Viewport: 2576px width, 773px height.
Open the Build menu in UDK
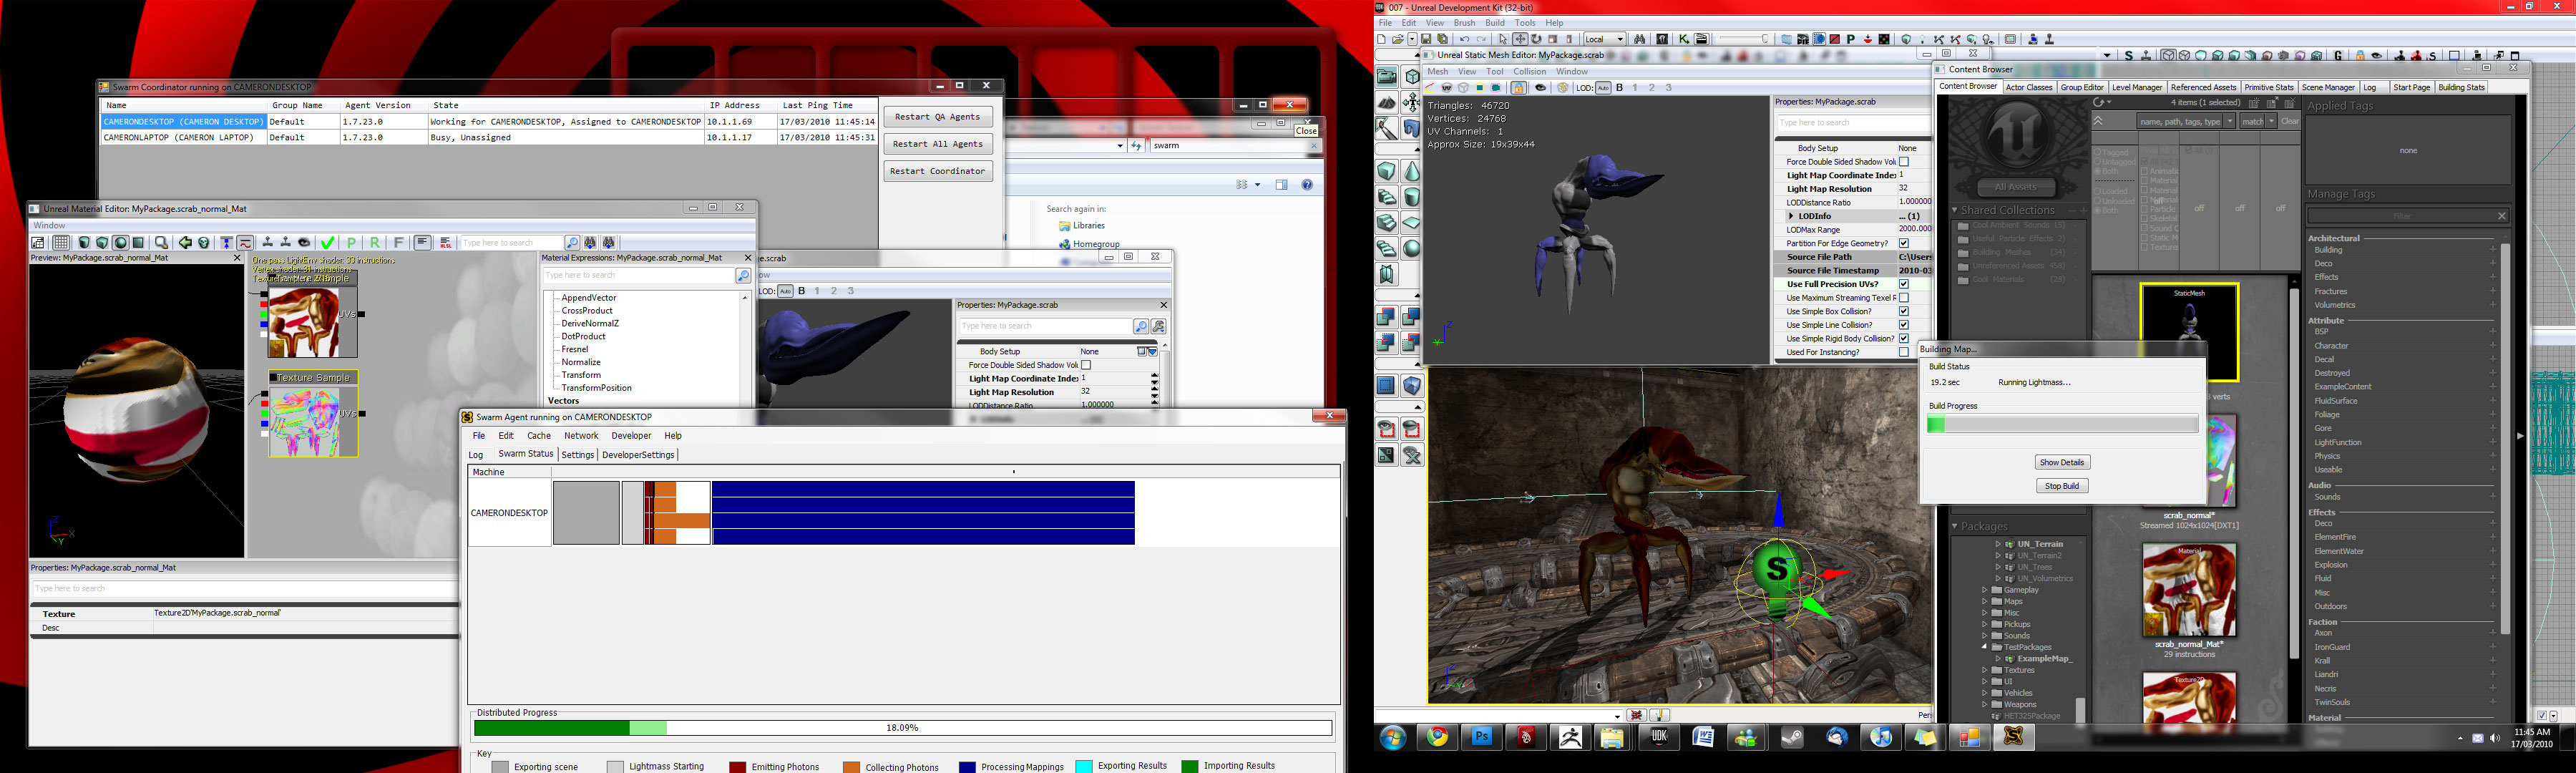point(1494,23)
